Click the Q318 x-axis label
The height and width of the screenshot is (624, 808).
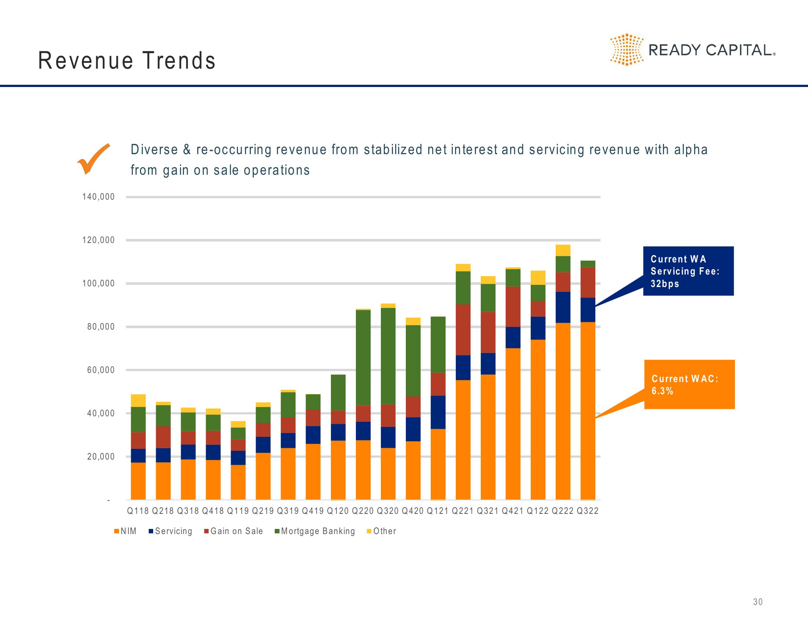(188, 511)
